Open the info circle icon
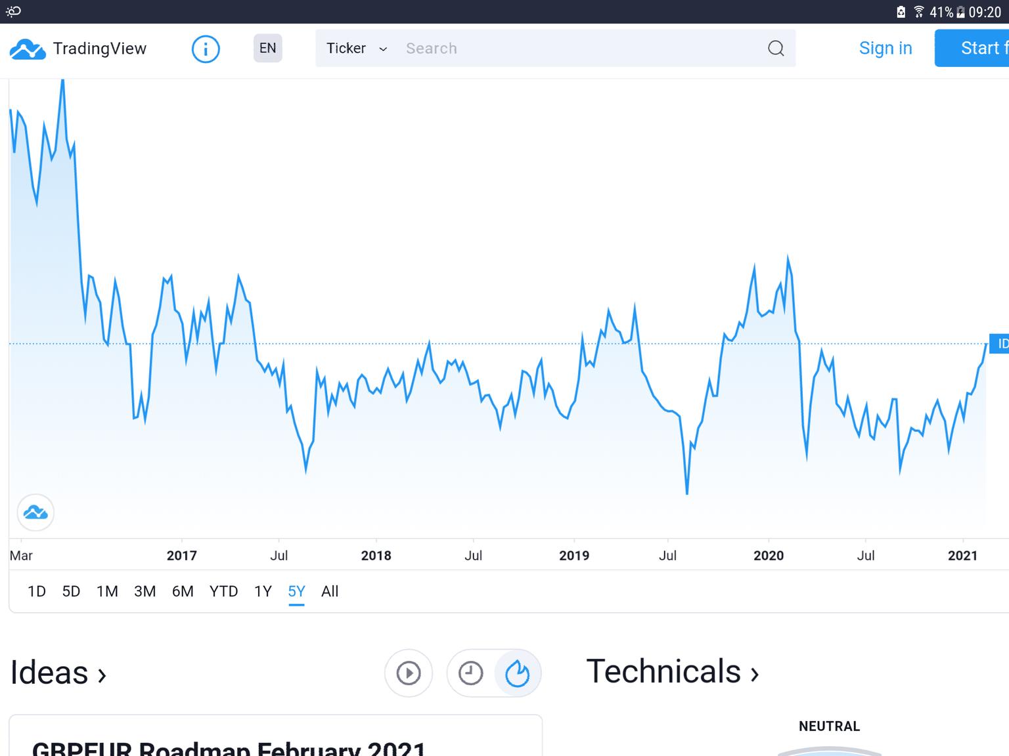 point(206,49)
